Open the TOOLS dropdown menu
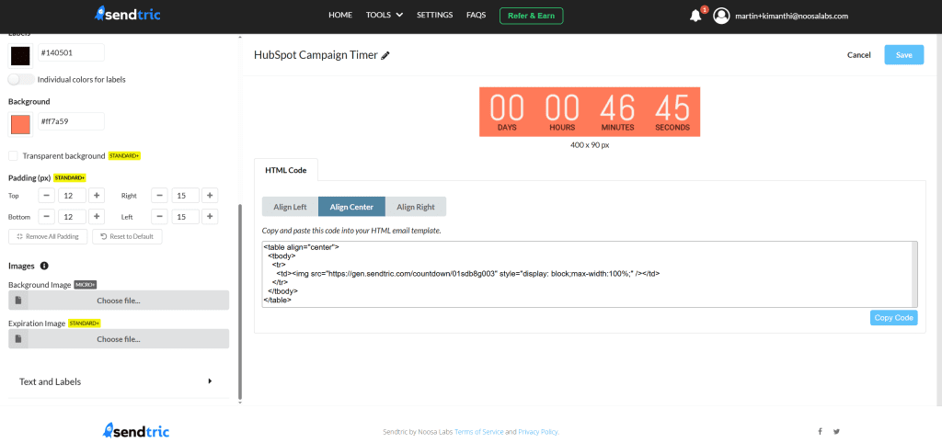Viewport: 942px width, 443px height. pyautogui.click(x=385, y=15)
